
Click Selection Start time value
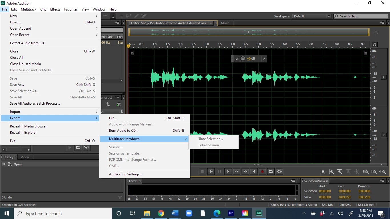tap(325, 191)
